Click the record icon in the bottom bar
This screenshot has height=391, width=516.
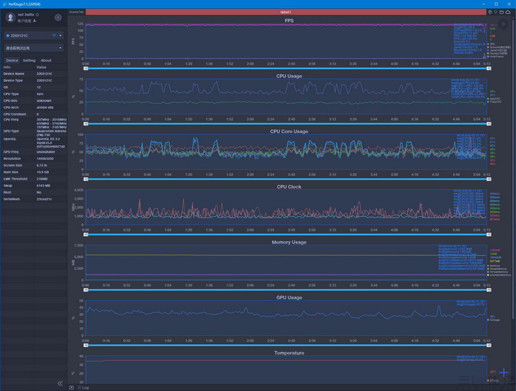(72, 388)
